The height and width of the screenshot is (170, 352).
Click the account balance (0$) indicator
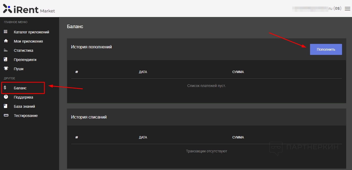pyautogui.click(x=337, y=8)
